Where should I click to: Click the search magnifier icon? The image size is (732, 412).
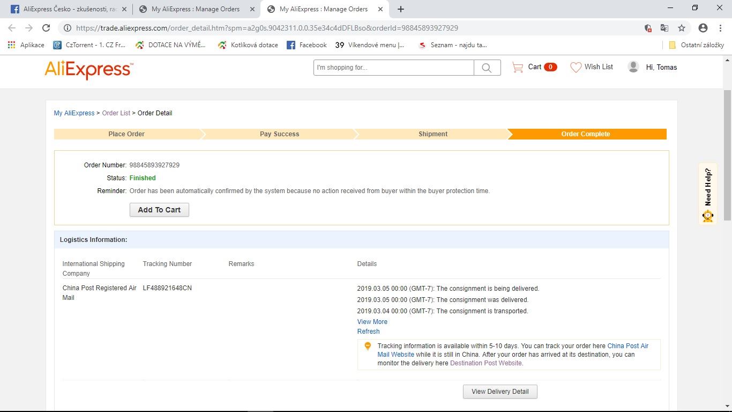pos(487,68)
